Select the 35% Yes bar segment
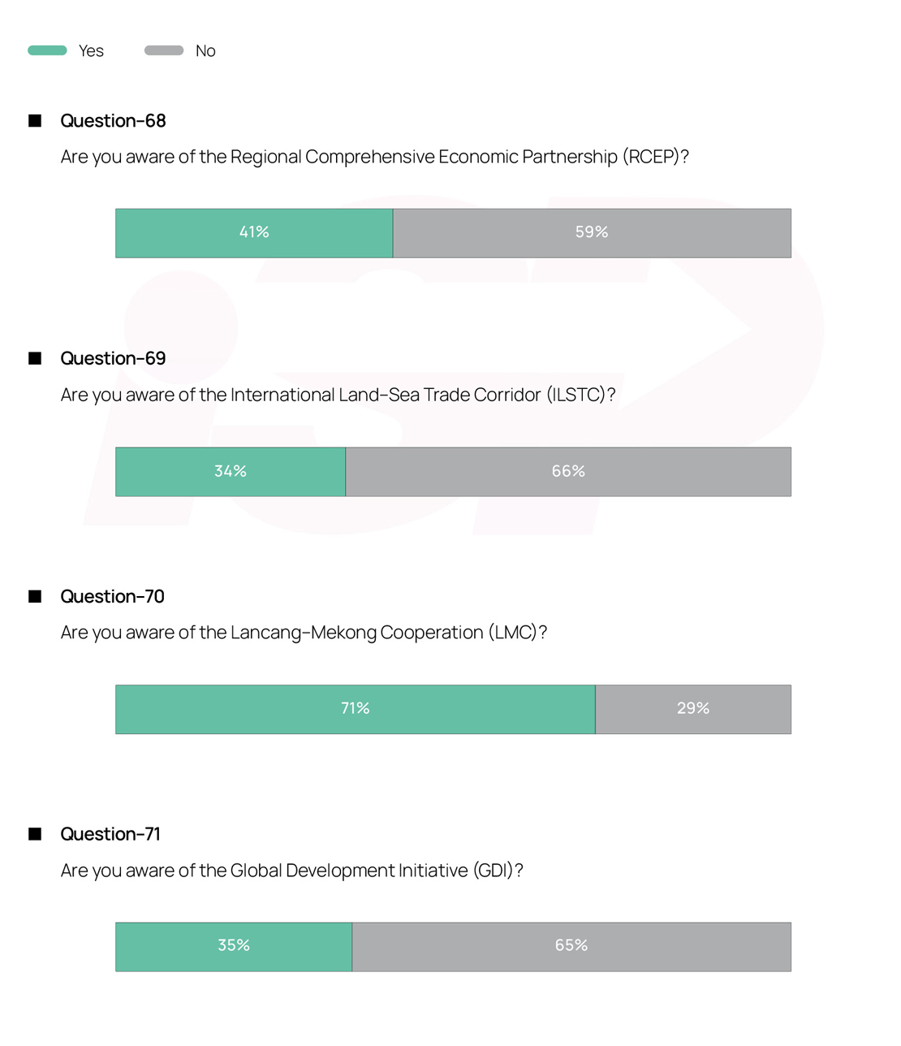 coord(234,946)
